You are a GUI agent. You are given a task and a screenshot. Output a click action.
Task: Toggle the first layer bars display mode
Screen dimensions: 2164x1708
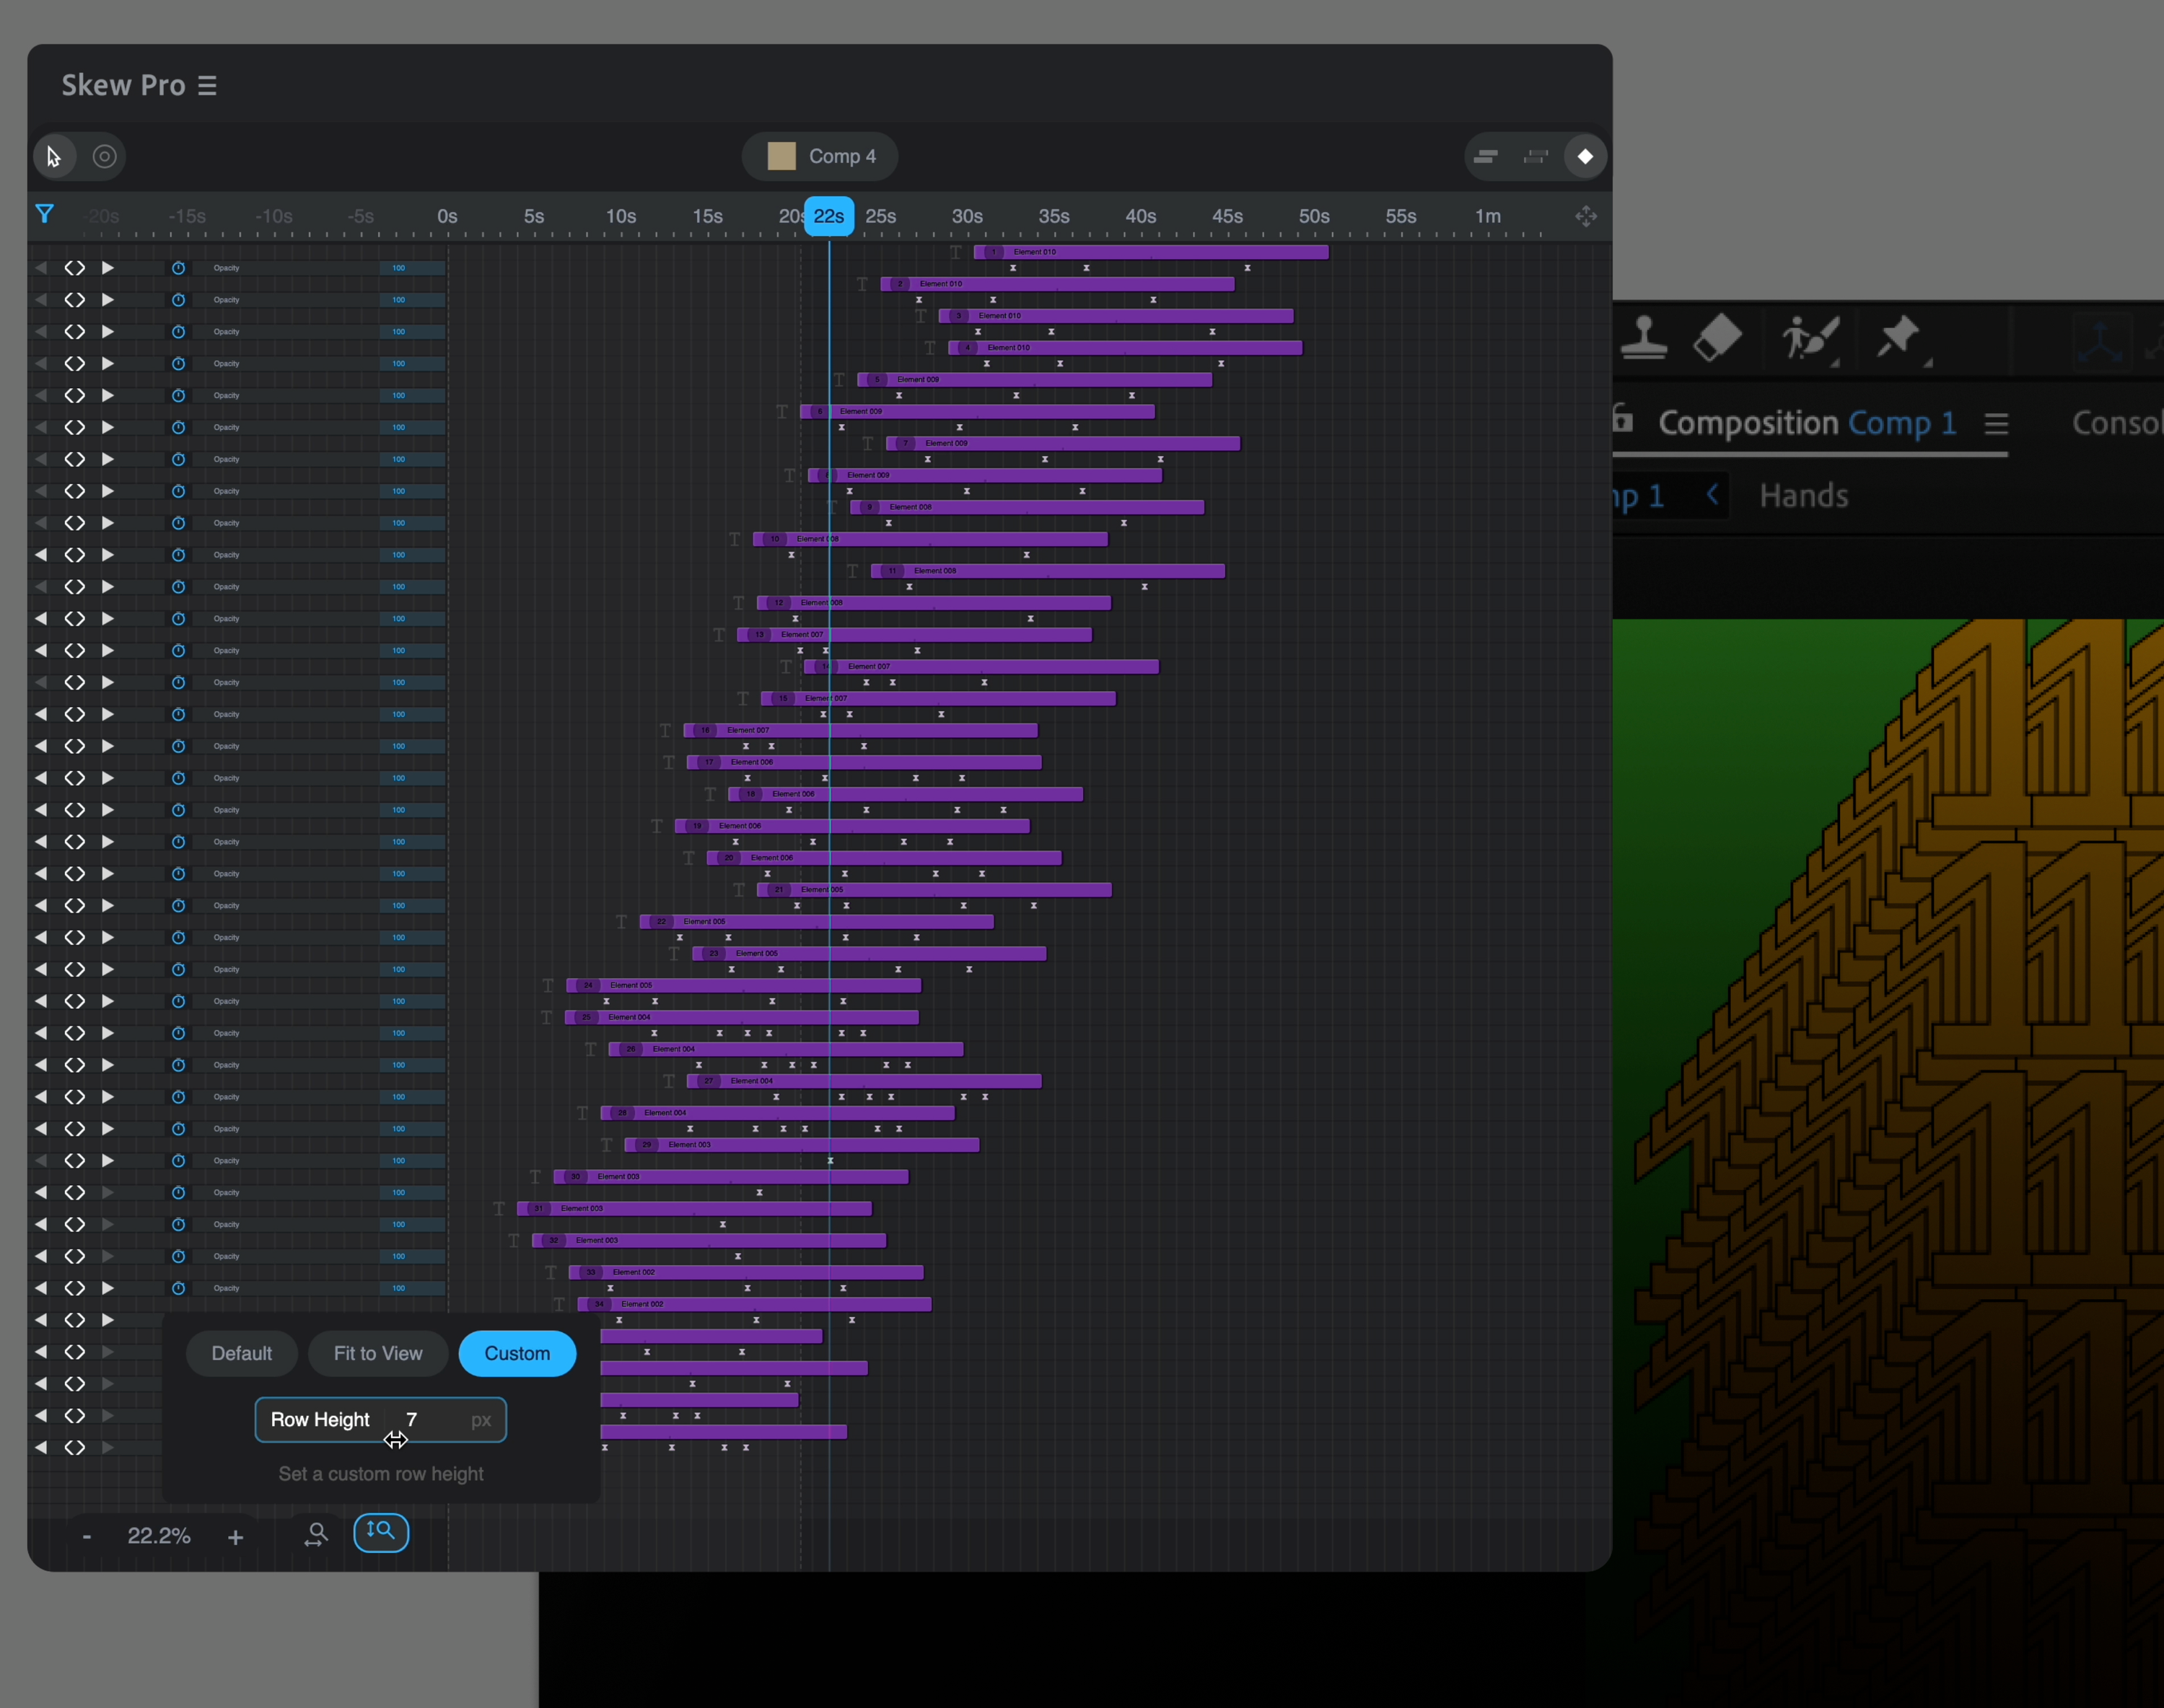coord(1486,157)
